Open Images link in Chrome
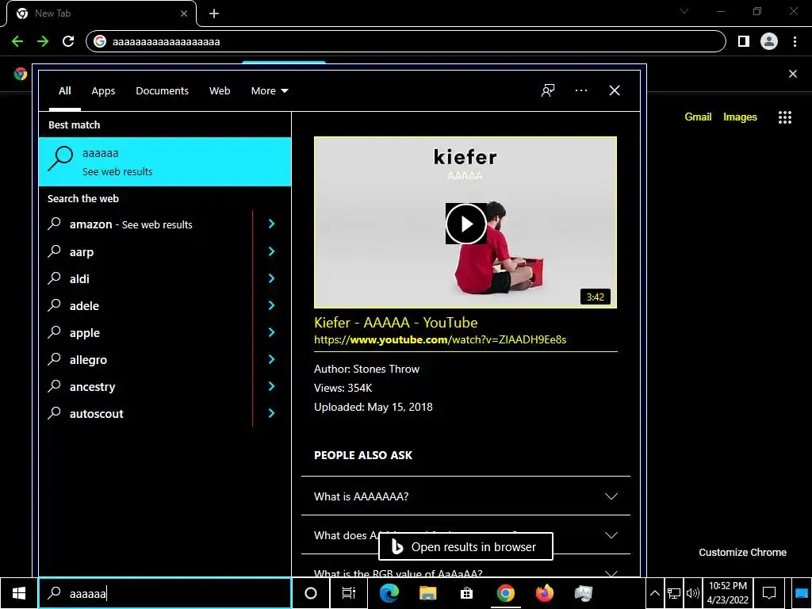The image size is (812, 609). [x=740, y=117]
